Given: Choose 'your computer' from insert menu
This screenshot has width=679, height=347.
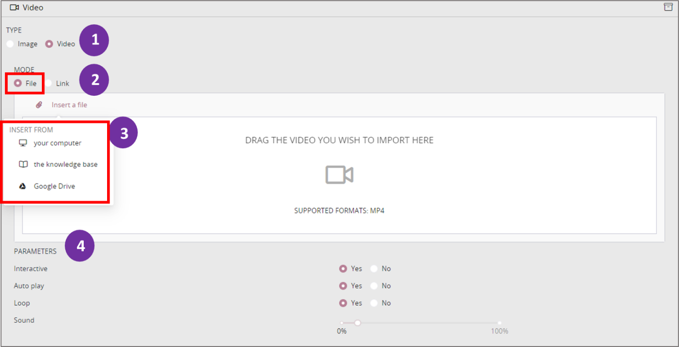Looking at the screenshot, I should [57, 143].
